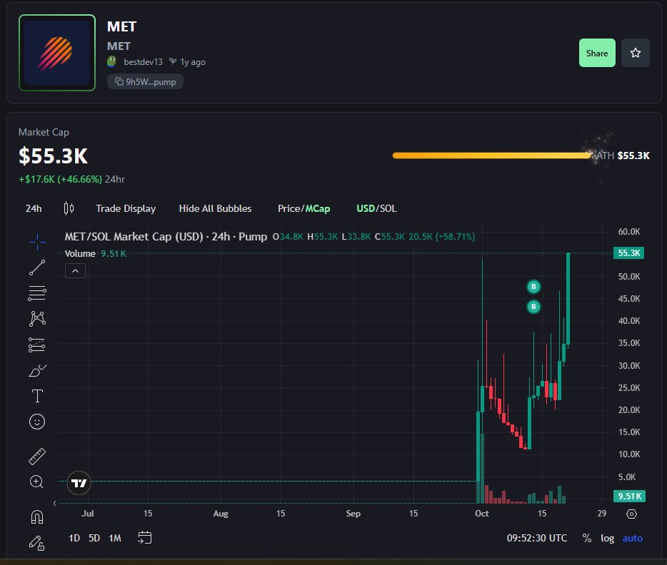Choose the brush drawing tool

point(37,370)
